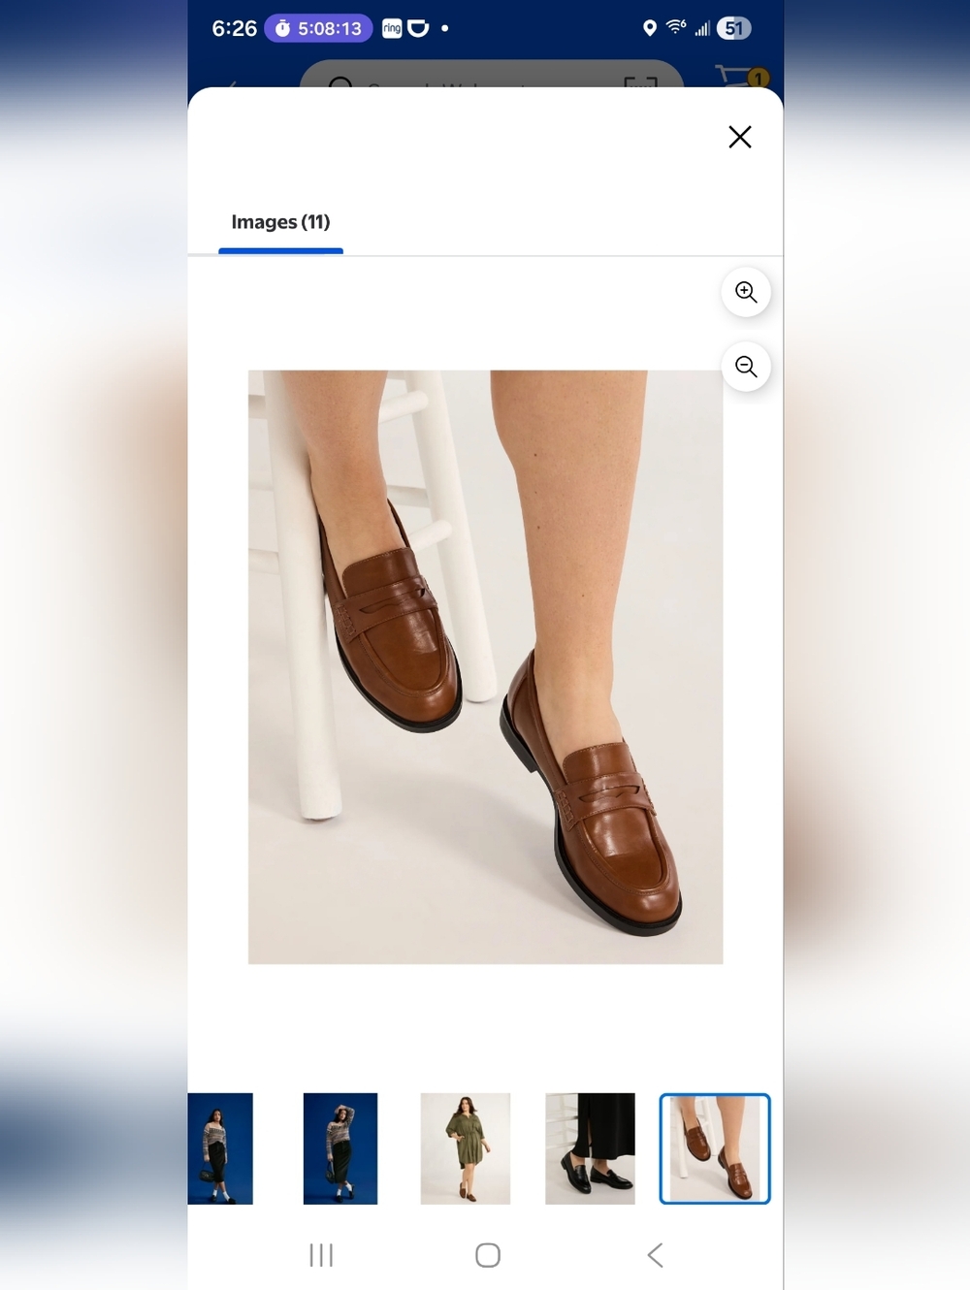Select the highlighted brown loafers thumbnail

coord(715,1148)
